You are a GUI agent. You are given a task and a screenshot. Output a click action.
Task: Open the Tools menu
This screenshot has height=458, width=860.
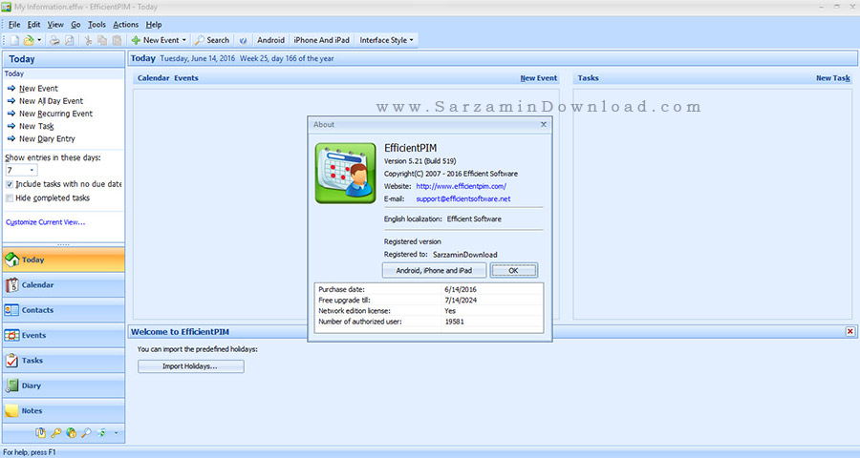(x=97, y=25)
